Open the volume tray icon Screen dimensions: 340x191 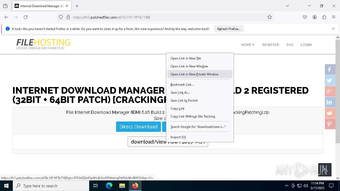306,186
